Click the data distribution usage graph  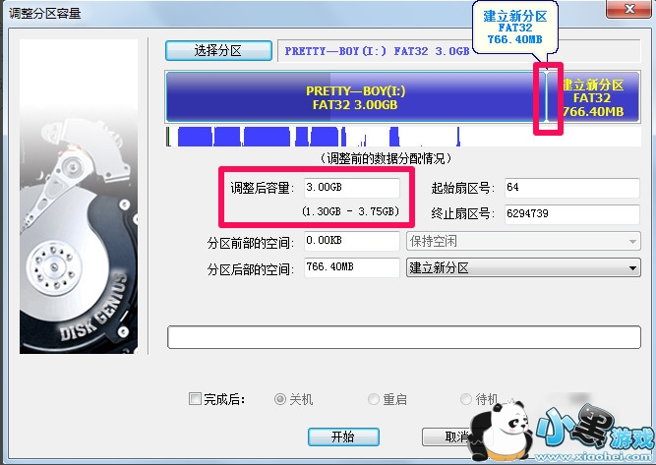click(403, 137)
